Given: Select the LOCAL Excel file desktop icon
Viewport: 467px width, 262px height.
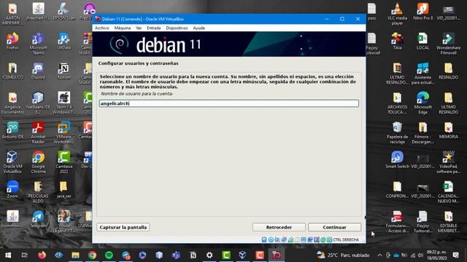Looking at the screenshot, I should tap(423, 41).
